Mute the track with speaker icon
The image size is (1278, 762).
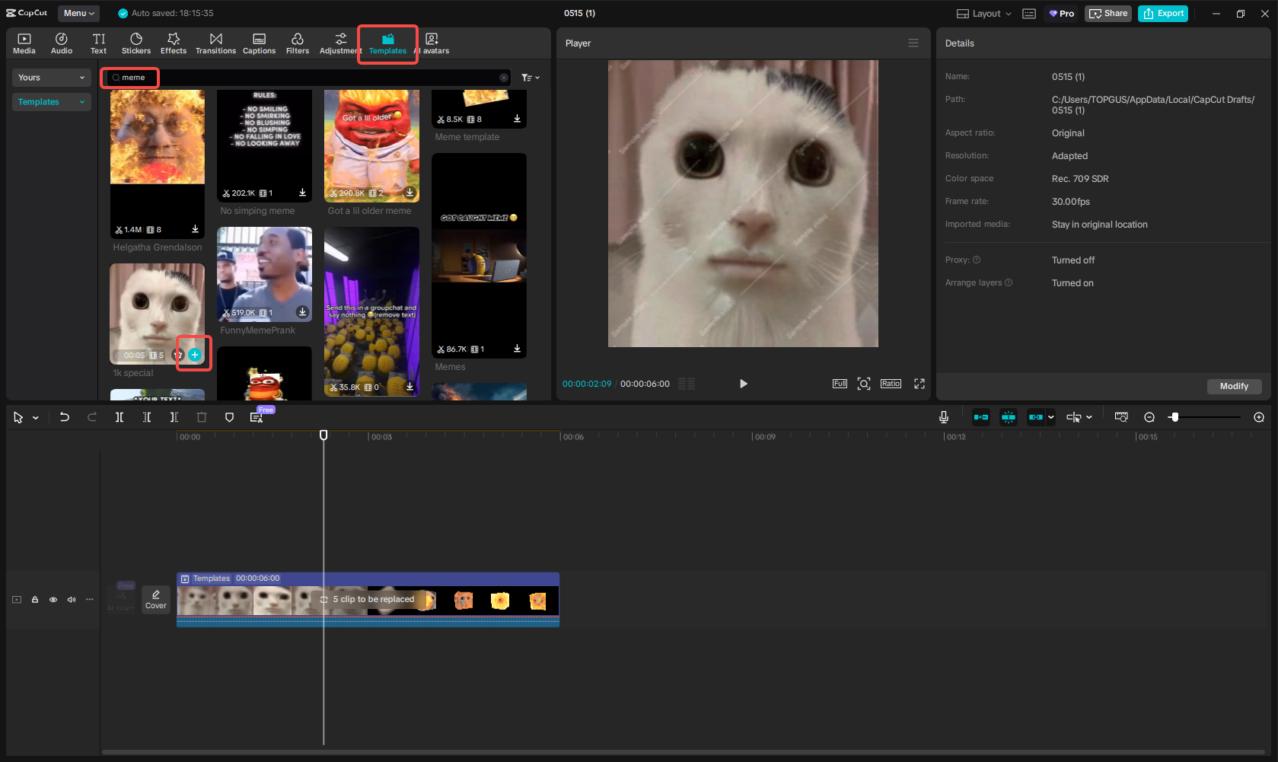(x=72, y=600)
